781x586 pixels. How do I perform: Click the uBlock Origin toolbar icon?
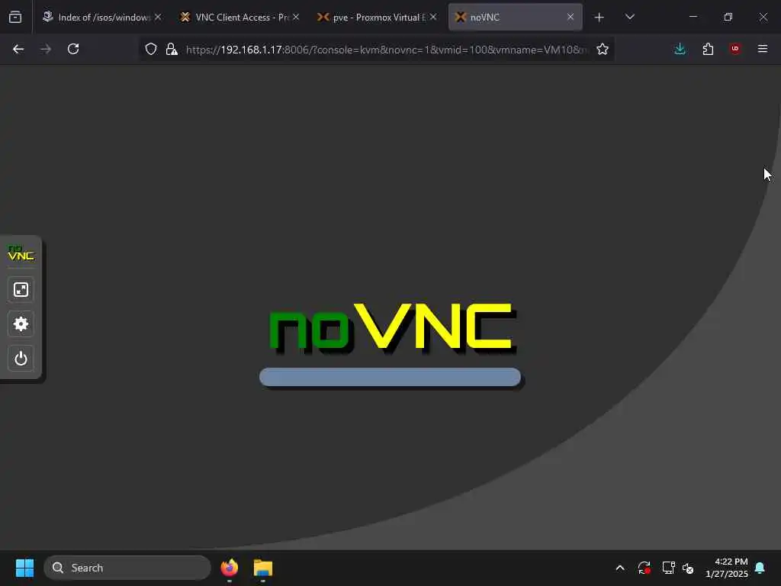[x=735, y=49]
